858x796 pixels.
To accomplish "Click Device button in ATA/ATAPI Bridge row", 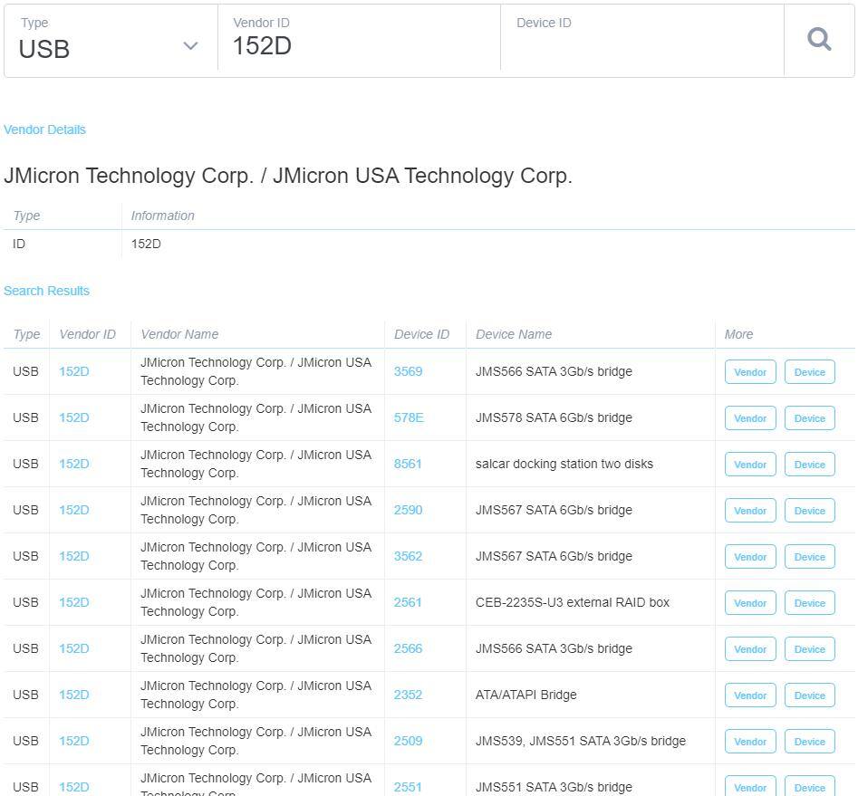I will 809,695.
